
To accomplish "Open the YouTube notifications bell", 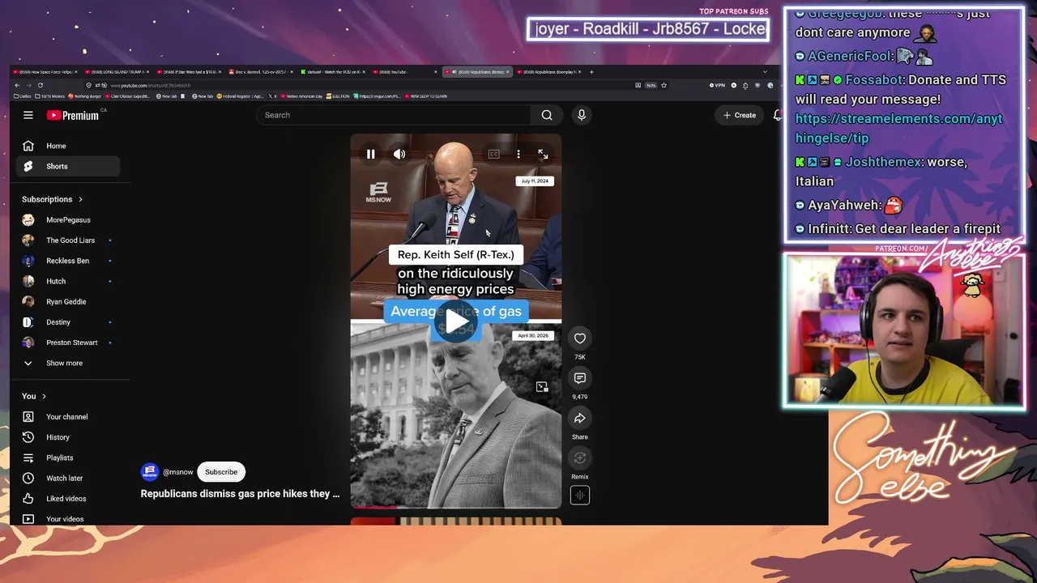I will [777, 115].
